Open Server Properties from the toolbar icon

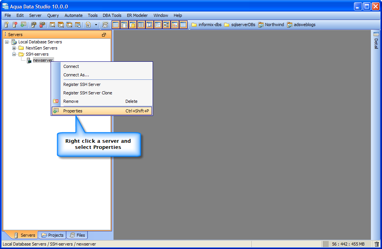click(x=23, y=25)
